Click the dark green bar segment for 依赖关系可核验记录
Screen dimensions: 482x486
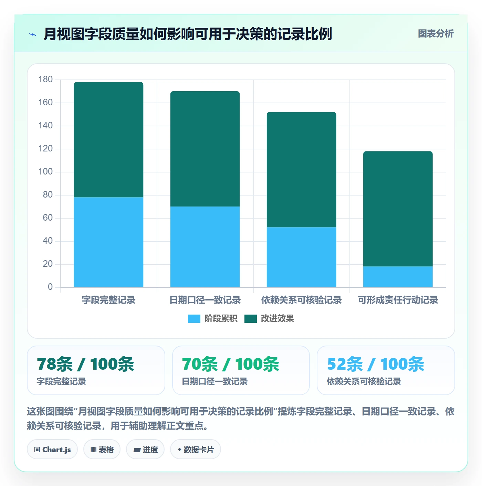[x=301, y=169]
